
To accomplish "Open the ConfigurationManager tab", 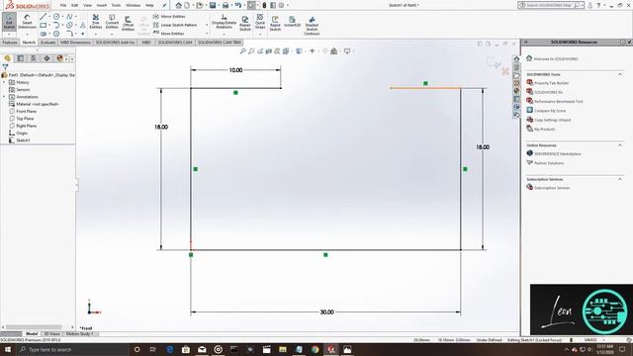I will point(34,58).
